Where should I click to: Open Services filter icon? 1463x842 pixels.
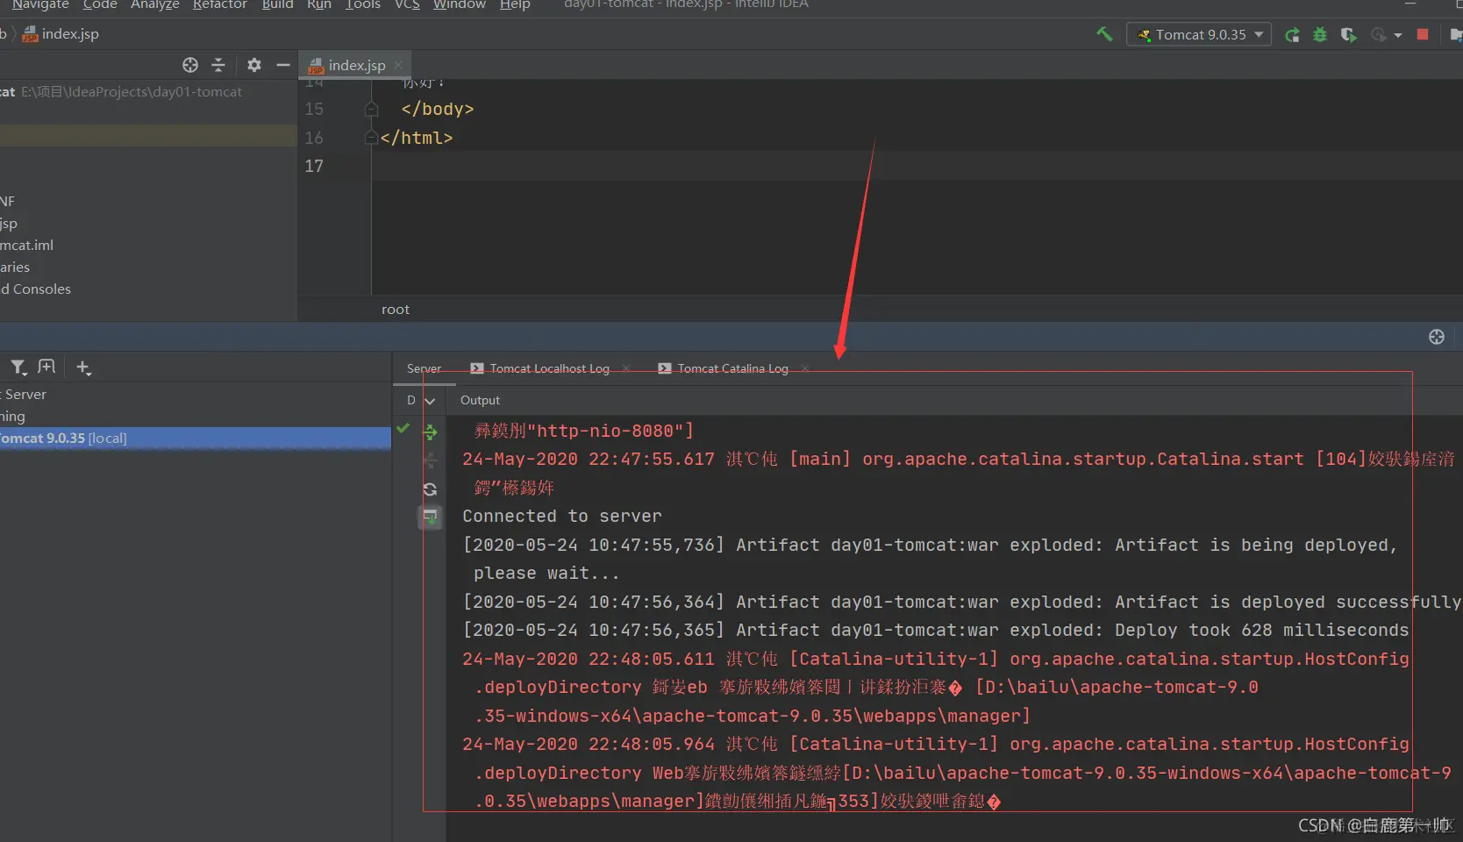(18, 367)
